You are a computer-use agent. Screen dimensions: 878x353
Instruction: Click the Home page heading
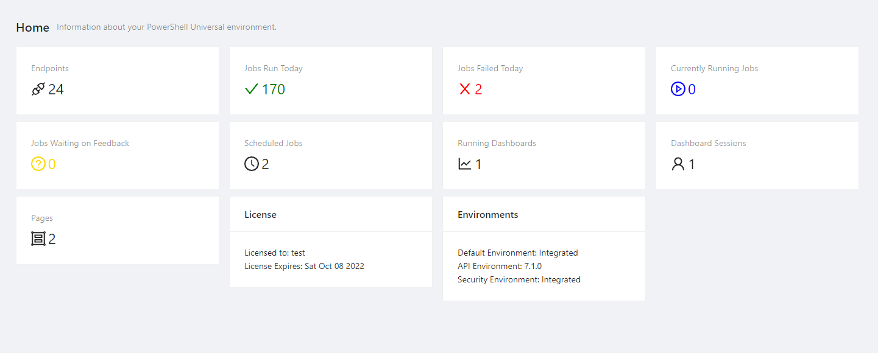click(32, 27)
